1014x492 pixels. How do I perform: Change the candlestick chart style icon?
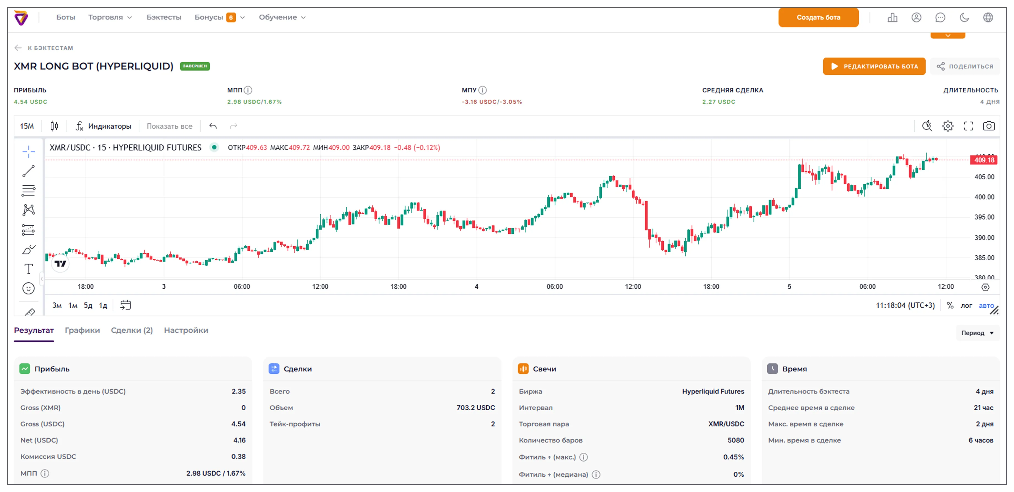pos(54,126)
